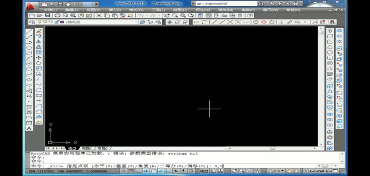Toggle Polar Tracking in status bar
Screen dimensions: 370x176
(x=146, y=171)
